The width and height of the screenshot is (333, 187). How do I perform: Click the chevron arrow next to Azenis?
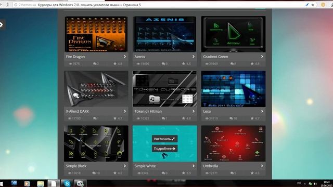[x=194, y=57]
